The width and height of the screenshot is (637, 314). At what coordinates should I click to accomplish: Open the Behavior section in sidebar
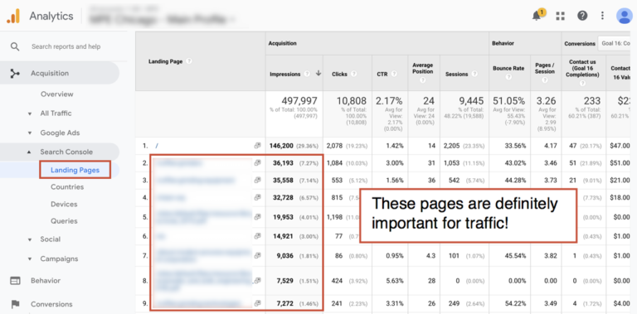(46, 280)
